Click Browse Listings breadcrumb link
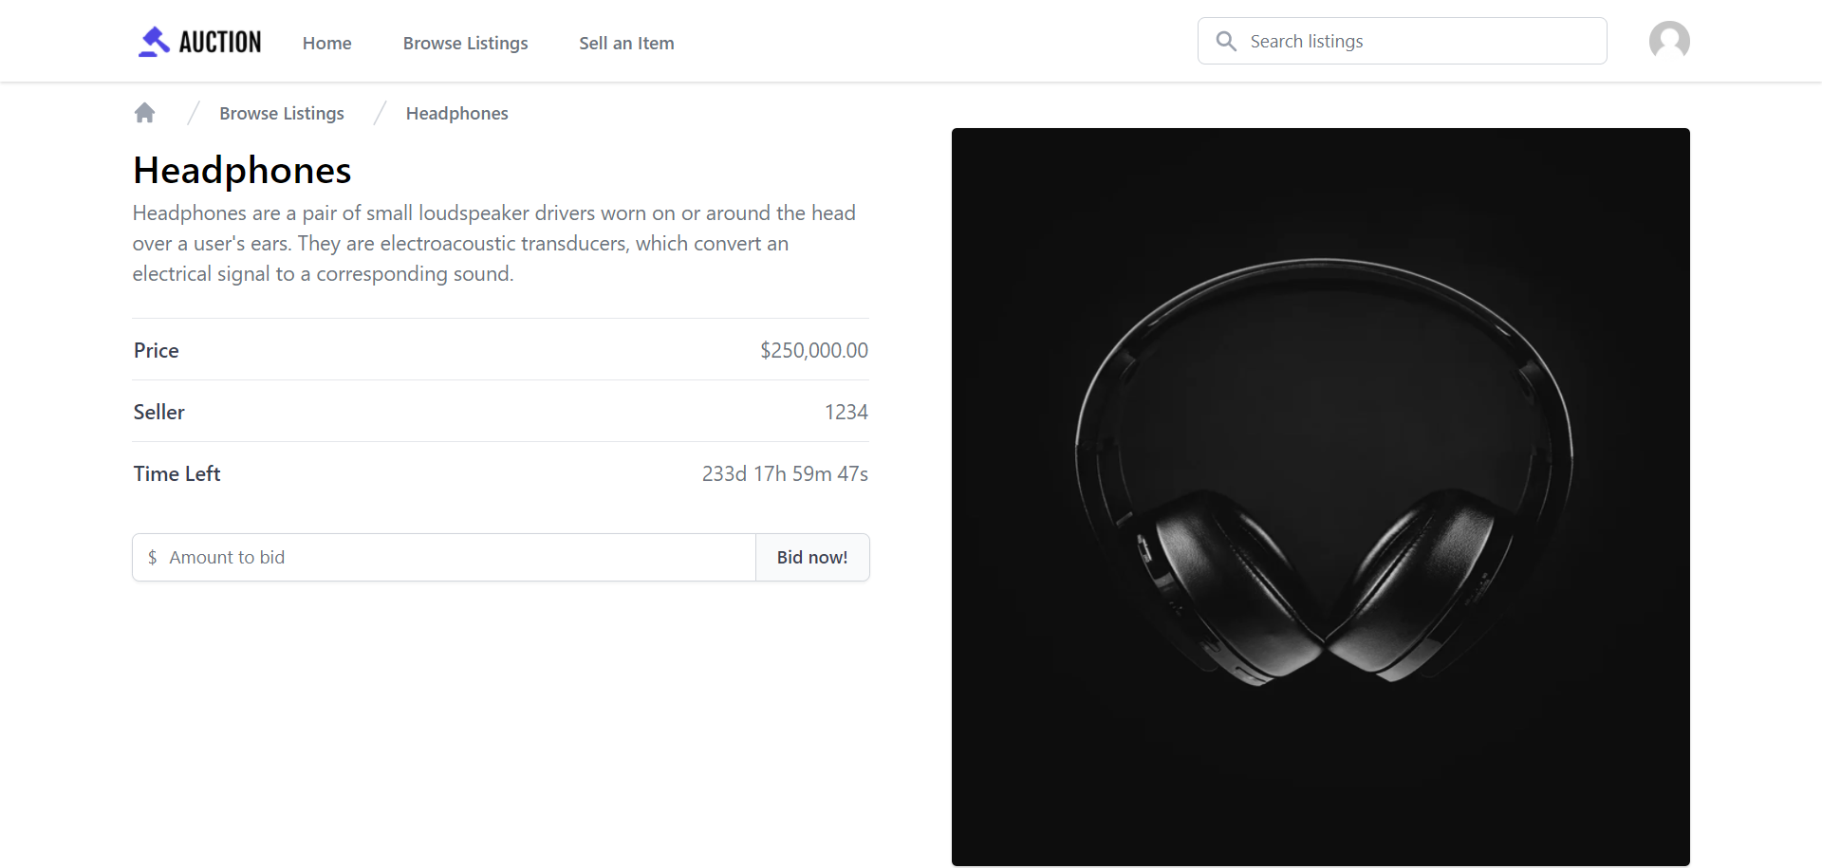The height and width of the screenshot is (868, 1822). [281, 114]
